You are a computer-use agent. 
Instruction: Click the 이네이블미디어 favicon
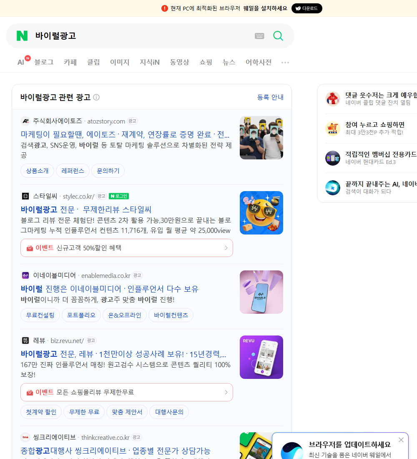[25, 275]
